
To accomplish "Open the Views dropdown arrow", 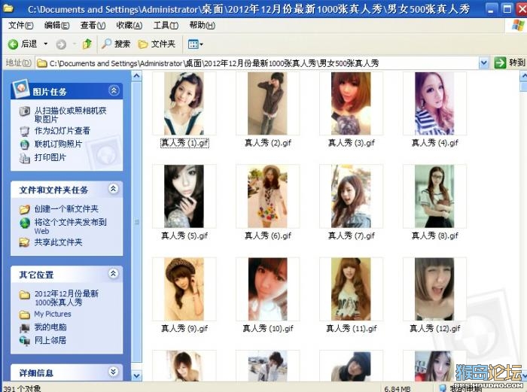I will [x=201, y=44].
